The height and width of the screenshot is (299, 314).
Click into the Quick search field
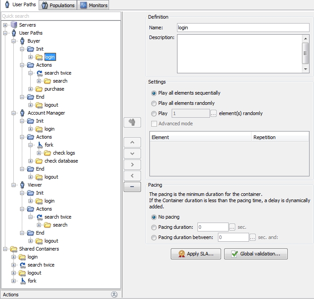60,16
